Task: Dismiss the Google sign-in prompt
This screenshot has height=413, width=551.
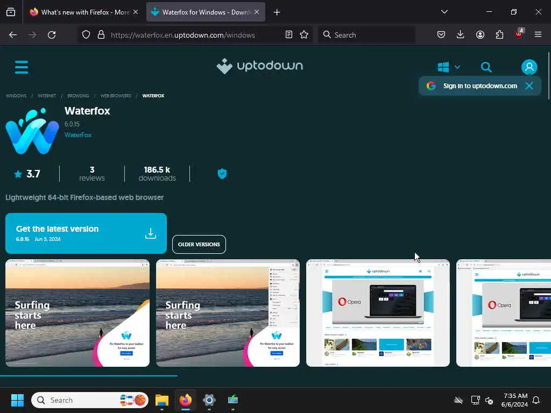Action: pyautogui.click(x=529, y=86)
